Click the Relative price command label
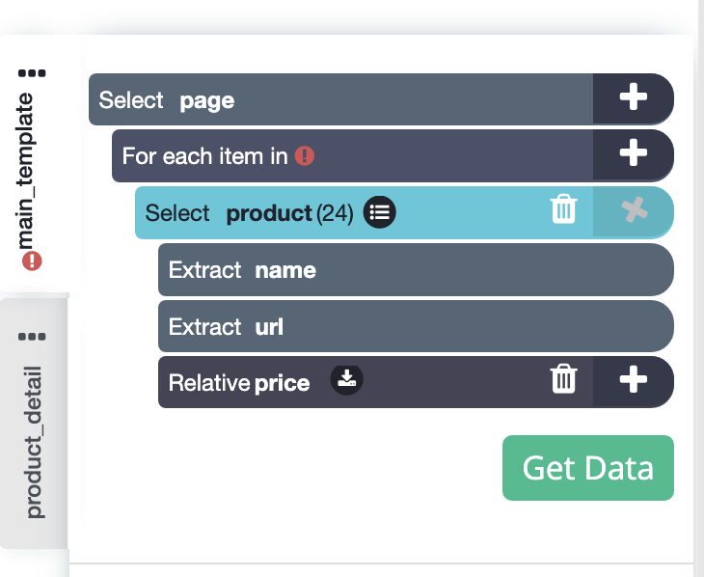704x577 pixels. 239,383
